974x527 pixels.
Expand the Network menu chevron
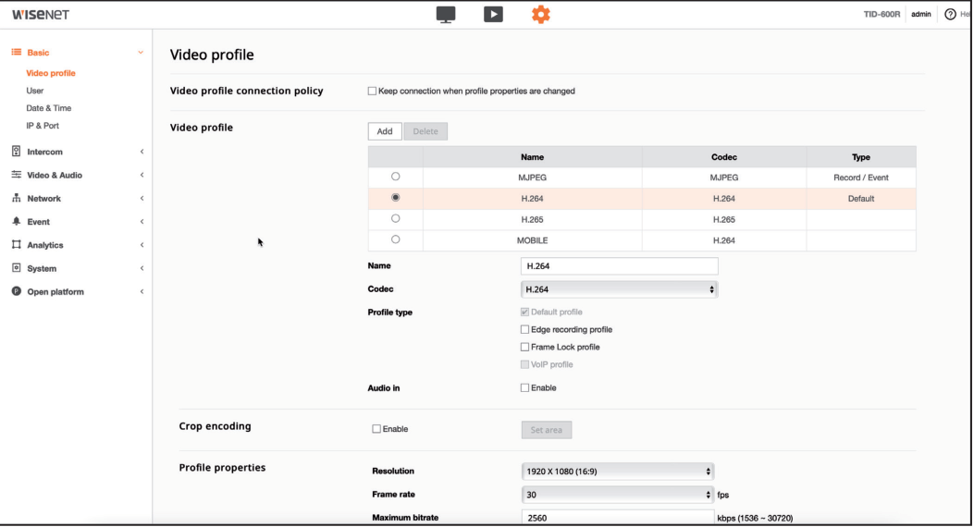tap(142, 199)
